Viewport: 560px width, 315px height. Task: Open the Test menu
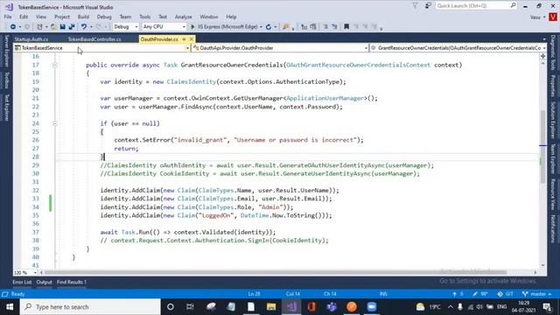(x=163, y=17)
